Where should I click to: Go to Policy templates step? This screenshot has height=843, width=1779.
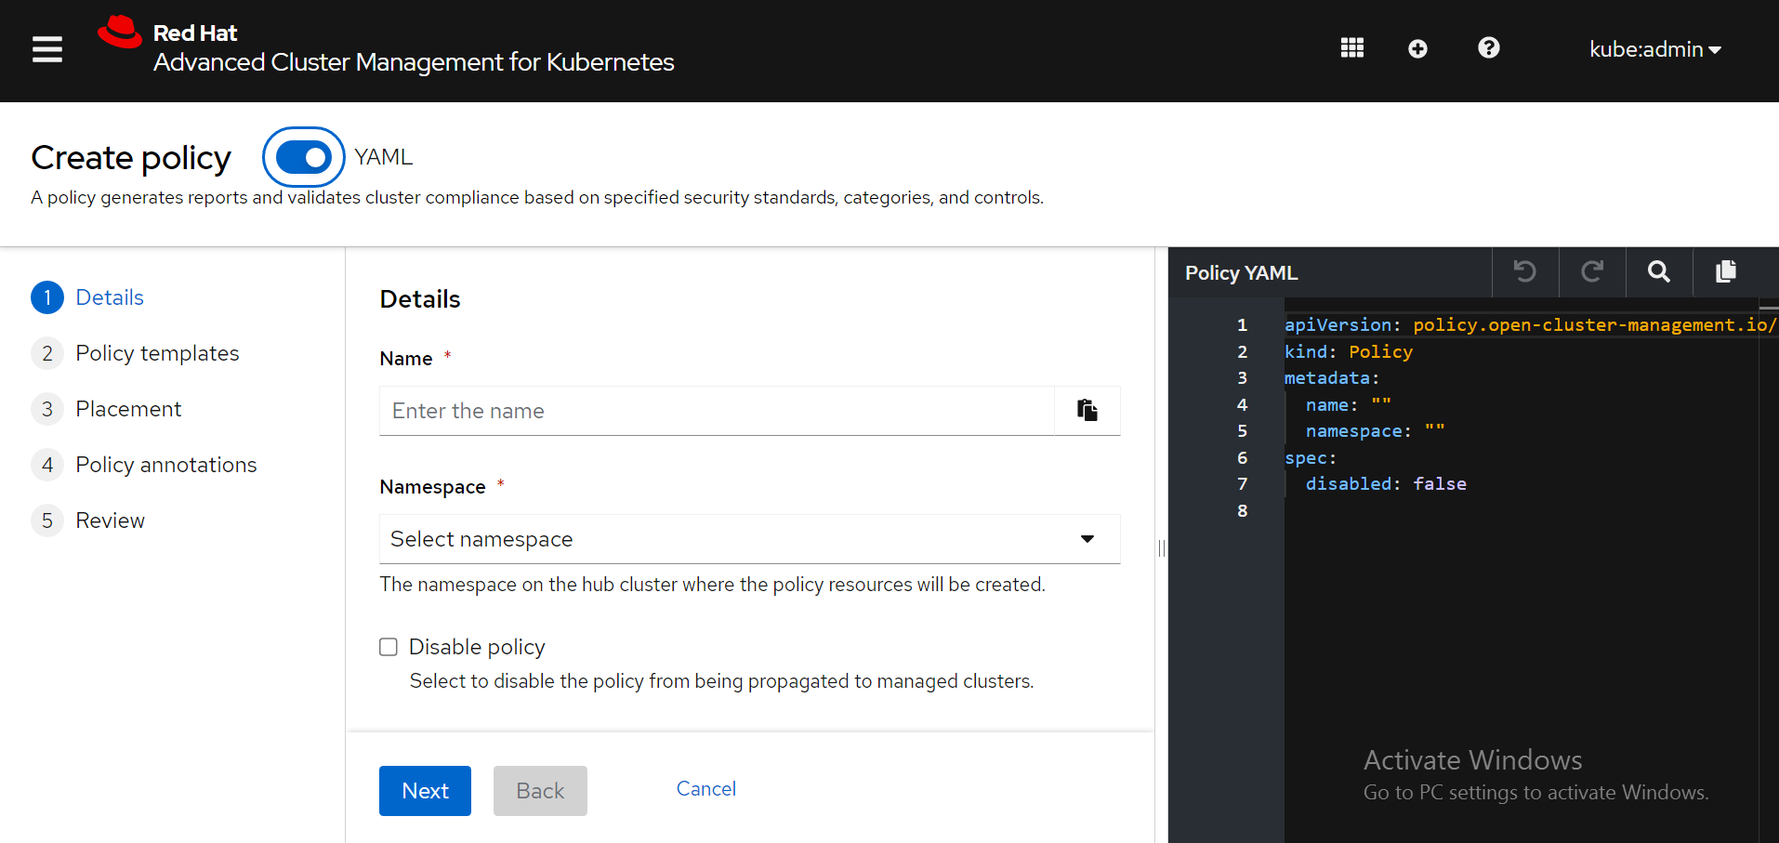point(157,353)
